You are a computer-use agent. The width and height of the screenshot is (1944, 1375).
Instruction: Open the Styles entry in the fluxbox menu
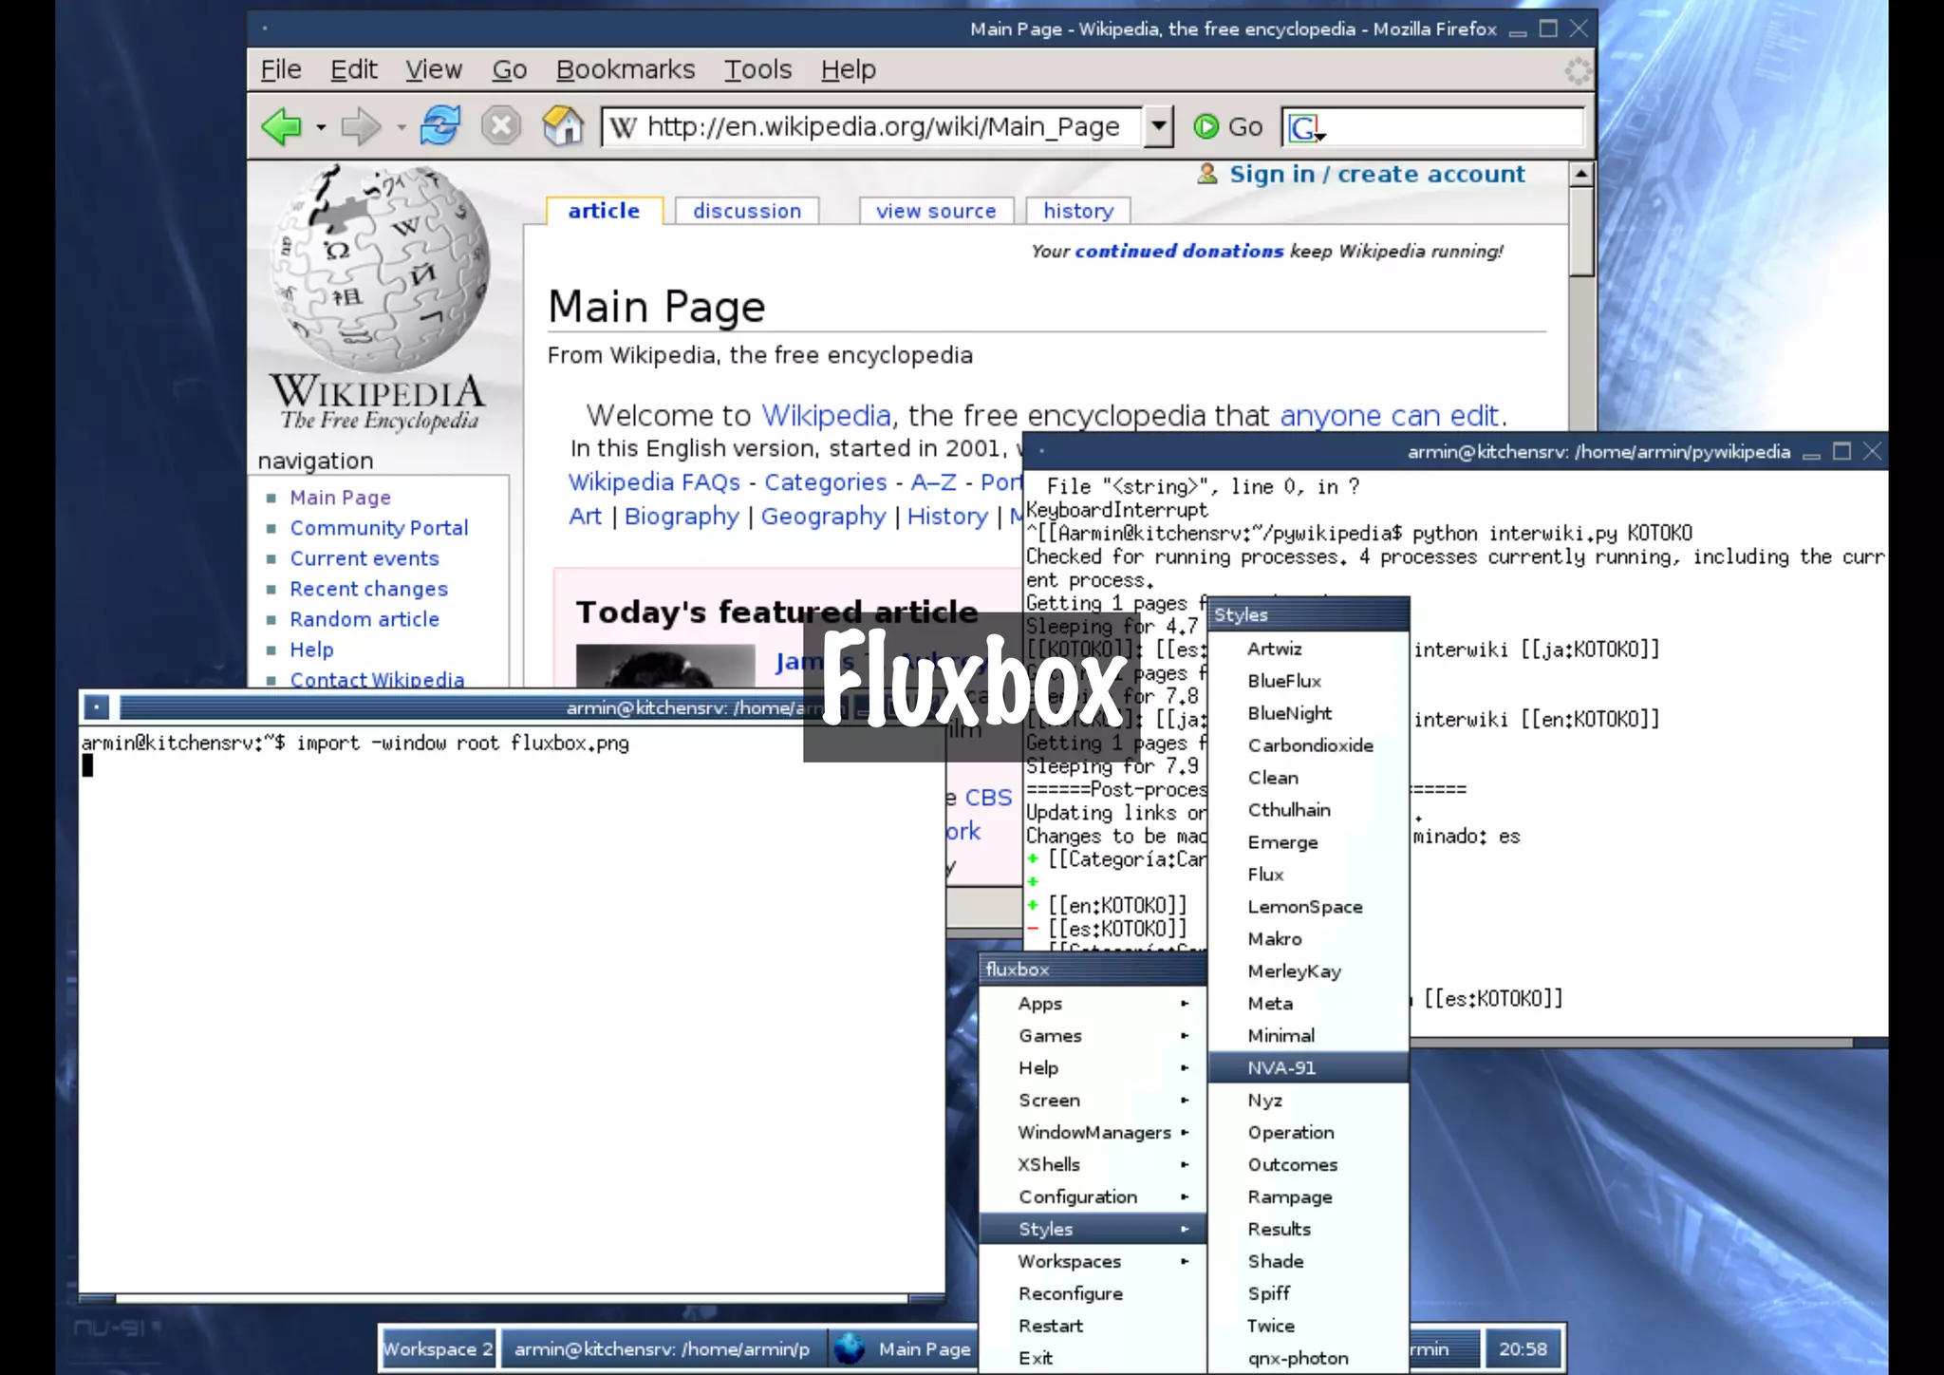[x=1093, y=1229]
